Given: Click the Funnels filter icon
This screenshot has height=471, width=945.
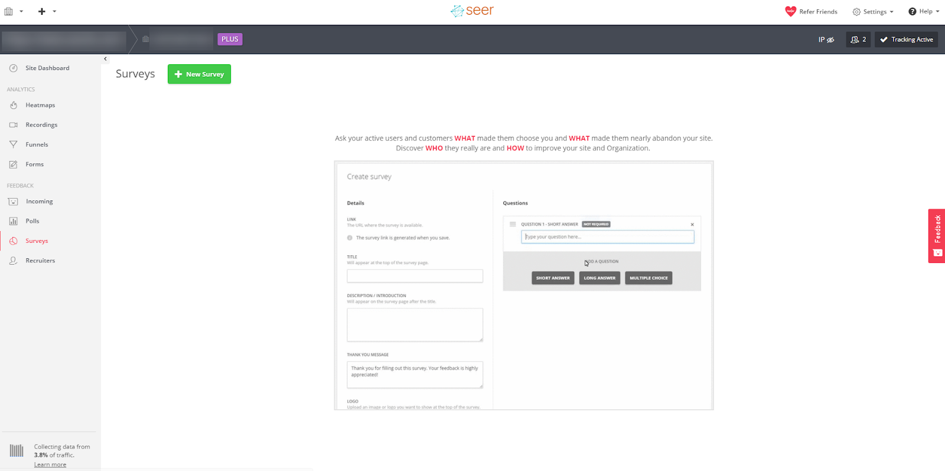Looking at the screenshot, I should (14, 144).
